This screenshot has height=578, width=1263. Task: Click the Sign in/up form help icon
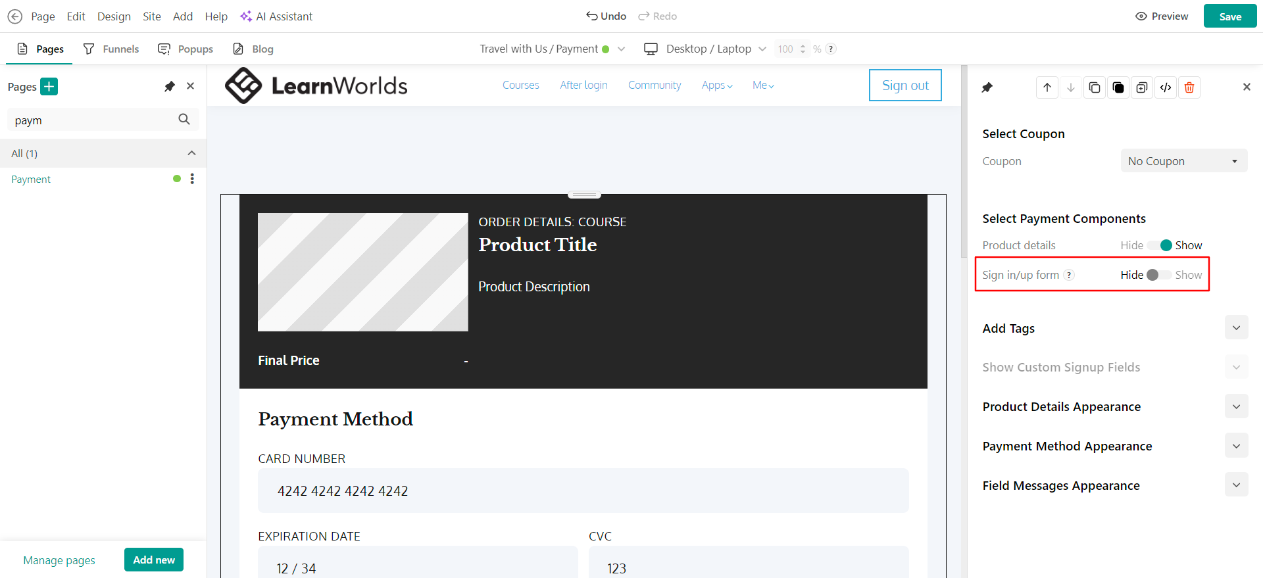1070,275
